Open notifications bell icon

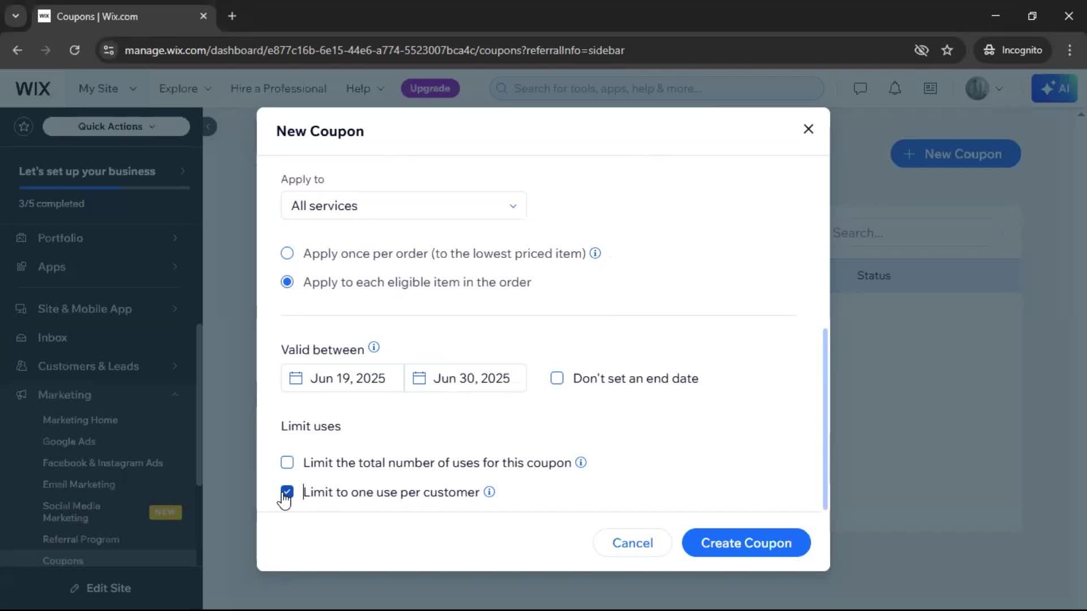pos(895,88)
